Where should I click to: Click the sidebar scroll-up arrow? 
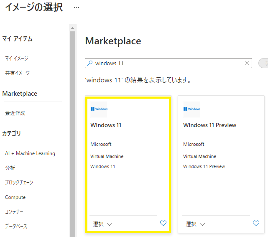[x=73, y=28]
